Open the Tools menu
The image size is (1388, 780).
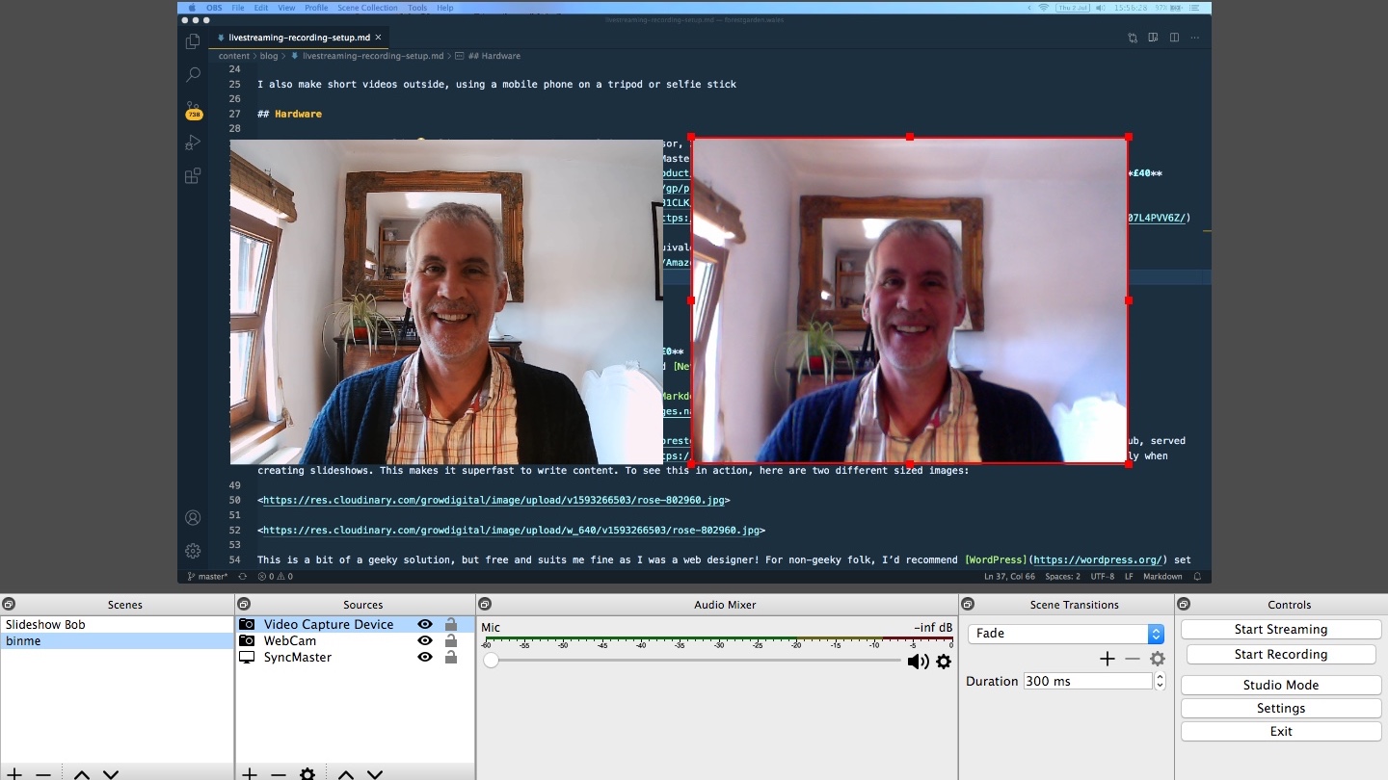(417, 8)
